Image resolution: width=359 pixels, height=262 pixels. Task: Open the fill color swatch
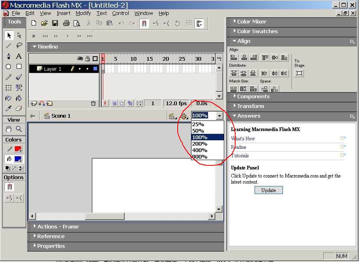(x=18, y=158)
